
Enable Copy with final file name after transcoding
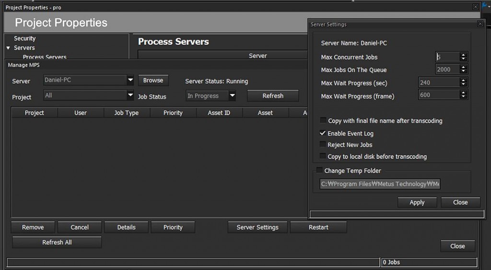tap(323, 120)
